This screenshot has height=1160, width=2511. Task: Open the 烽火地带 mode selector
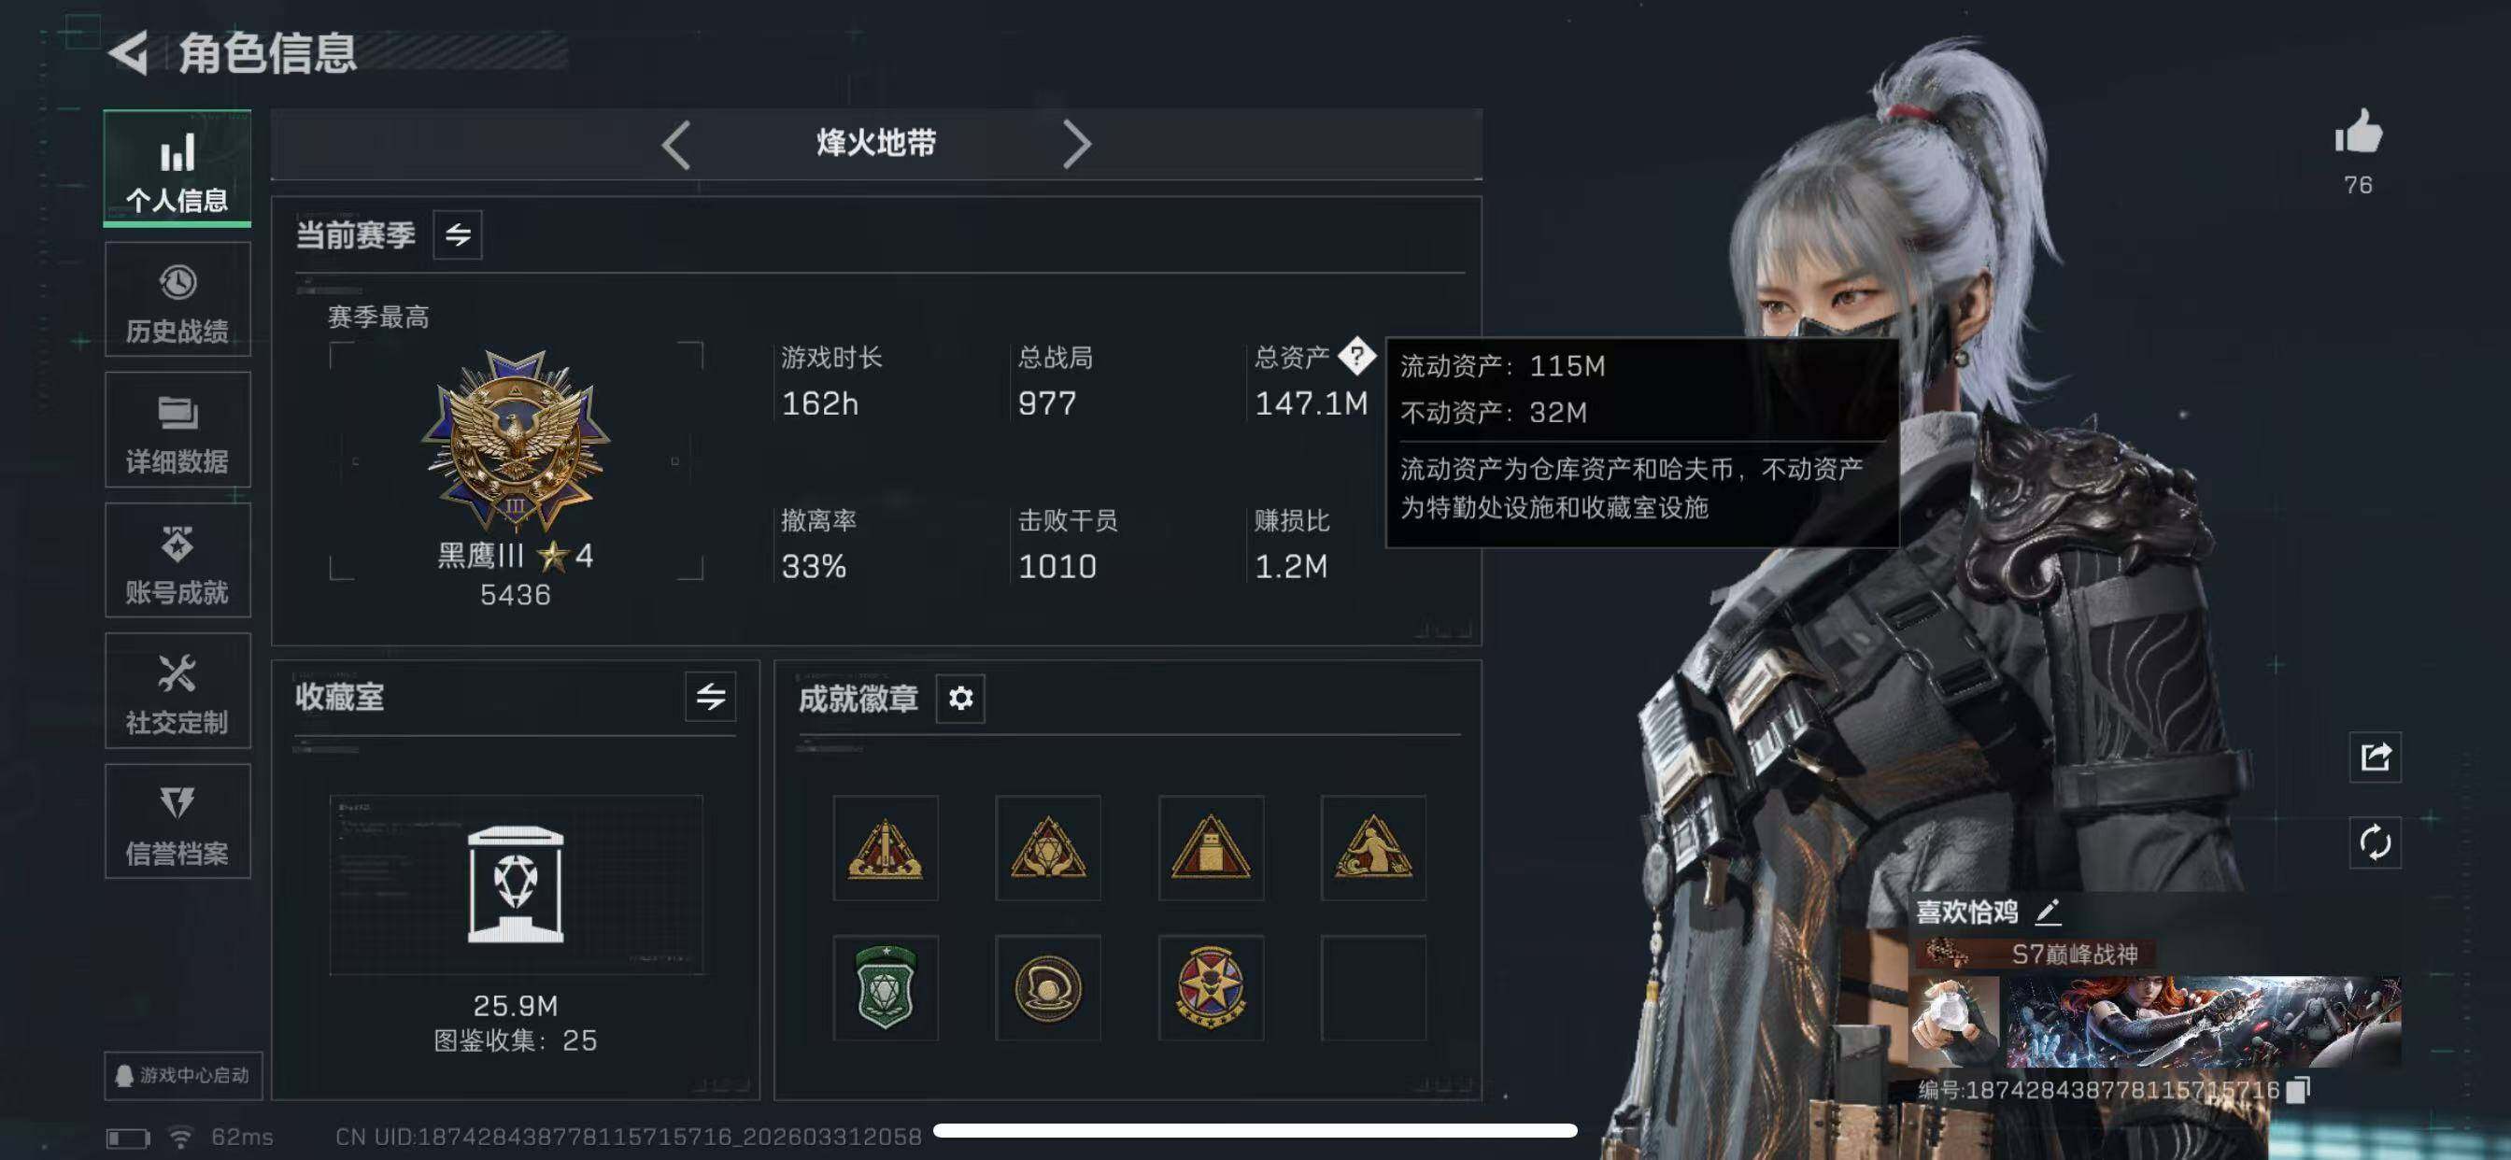coord(875,144)
